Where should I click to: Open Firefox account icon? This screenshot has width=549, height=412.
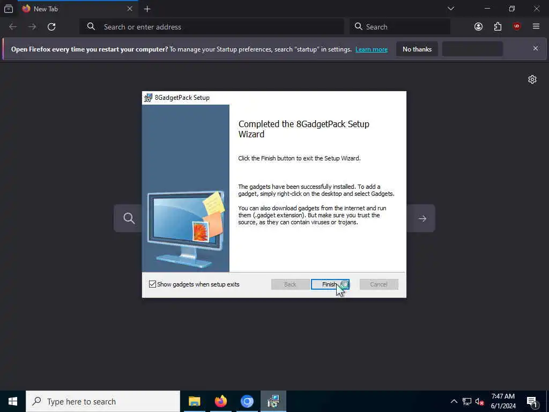pos(478,27)
